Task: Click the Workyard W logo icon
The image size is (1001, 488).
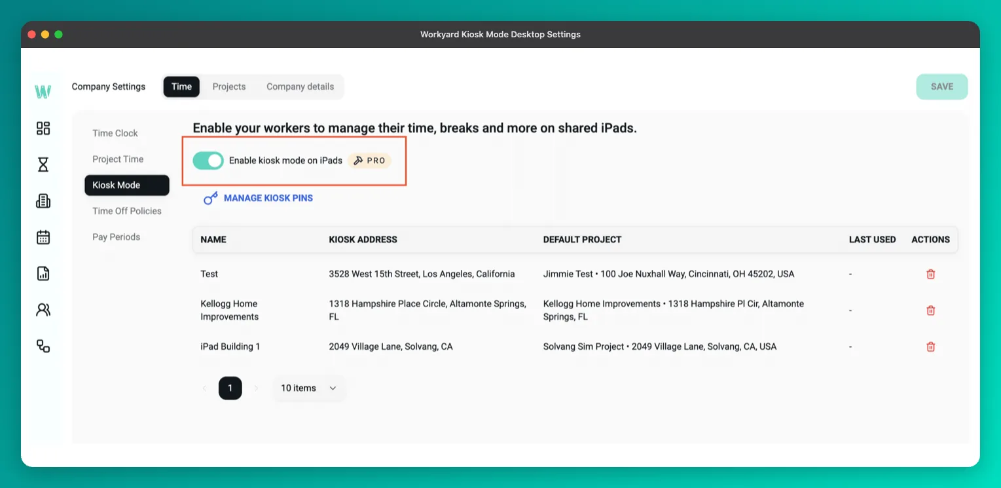Action: pyautogui.click(x=43, y=92)
